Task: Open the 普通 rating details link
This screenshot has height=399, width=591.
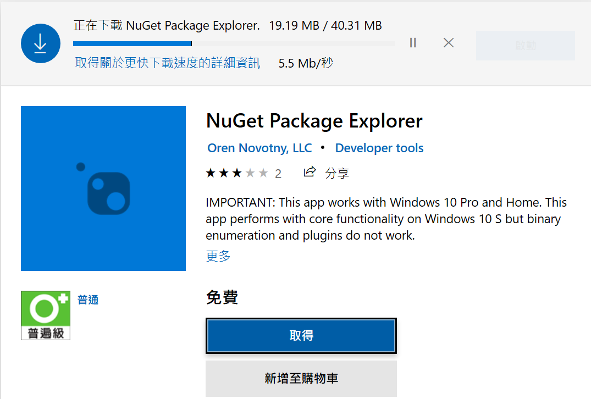Action: tap(87, 300)
